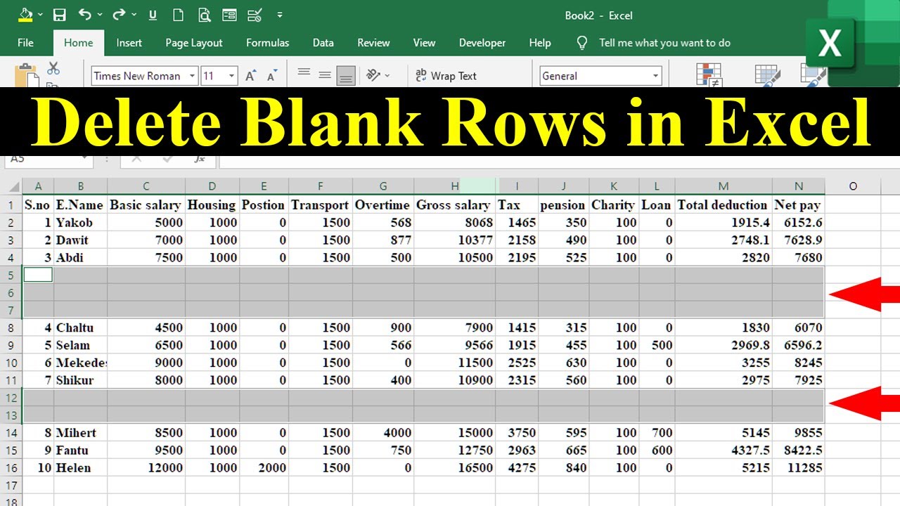Viewport: 900px width, 506px height.
Task: Open the font size 11 dropdown
Action: pyautogui.click(x=232, y=76)
